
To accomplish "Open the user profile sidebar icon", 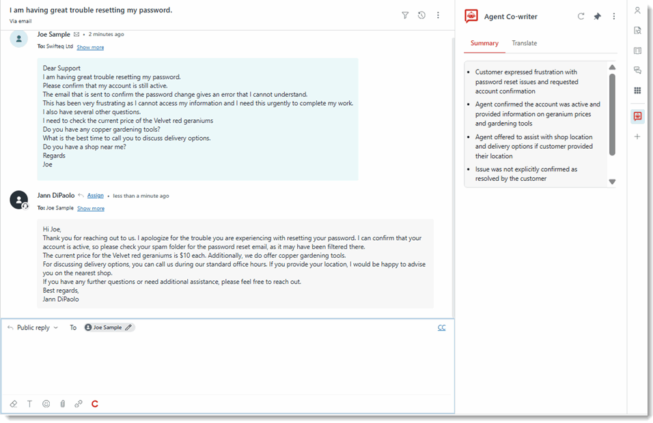I will [x=637, y=10].
